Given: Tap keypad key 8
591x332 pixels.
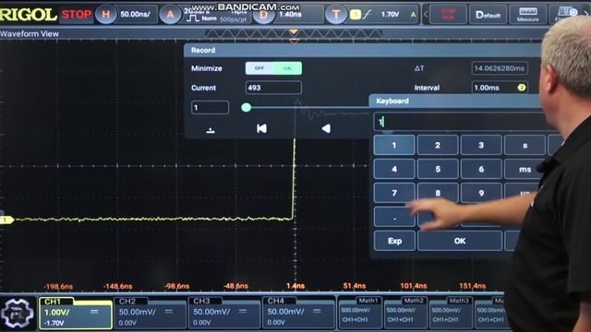Looking at the screenshot, I should coord(438,193).
